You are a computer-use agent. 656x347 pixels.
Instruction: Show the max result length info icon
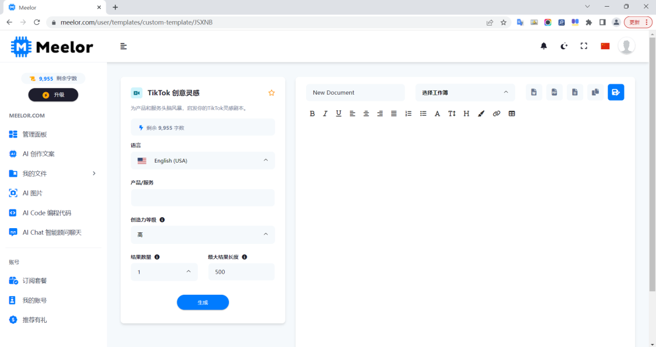pyautogui.click(x=244, y=257)
